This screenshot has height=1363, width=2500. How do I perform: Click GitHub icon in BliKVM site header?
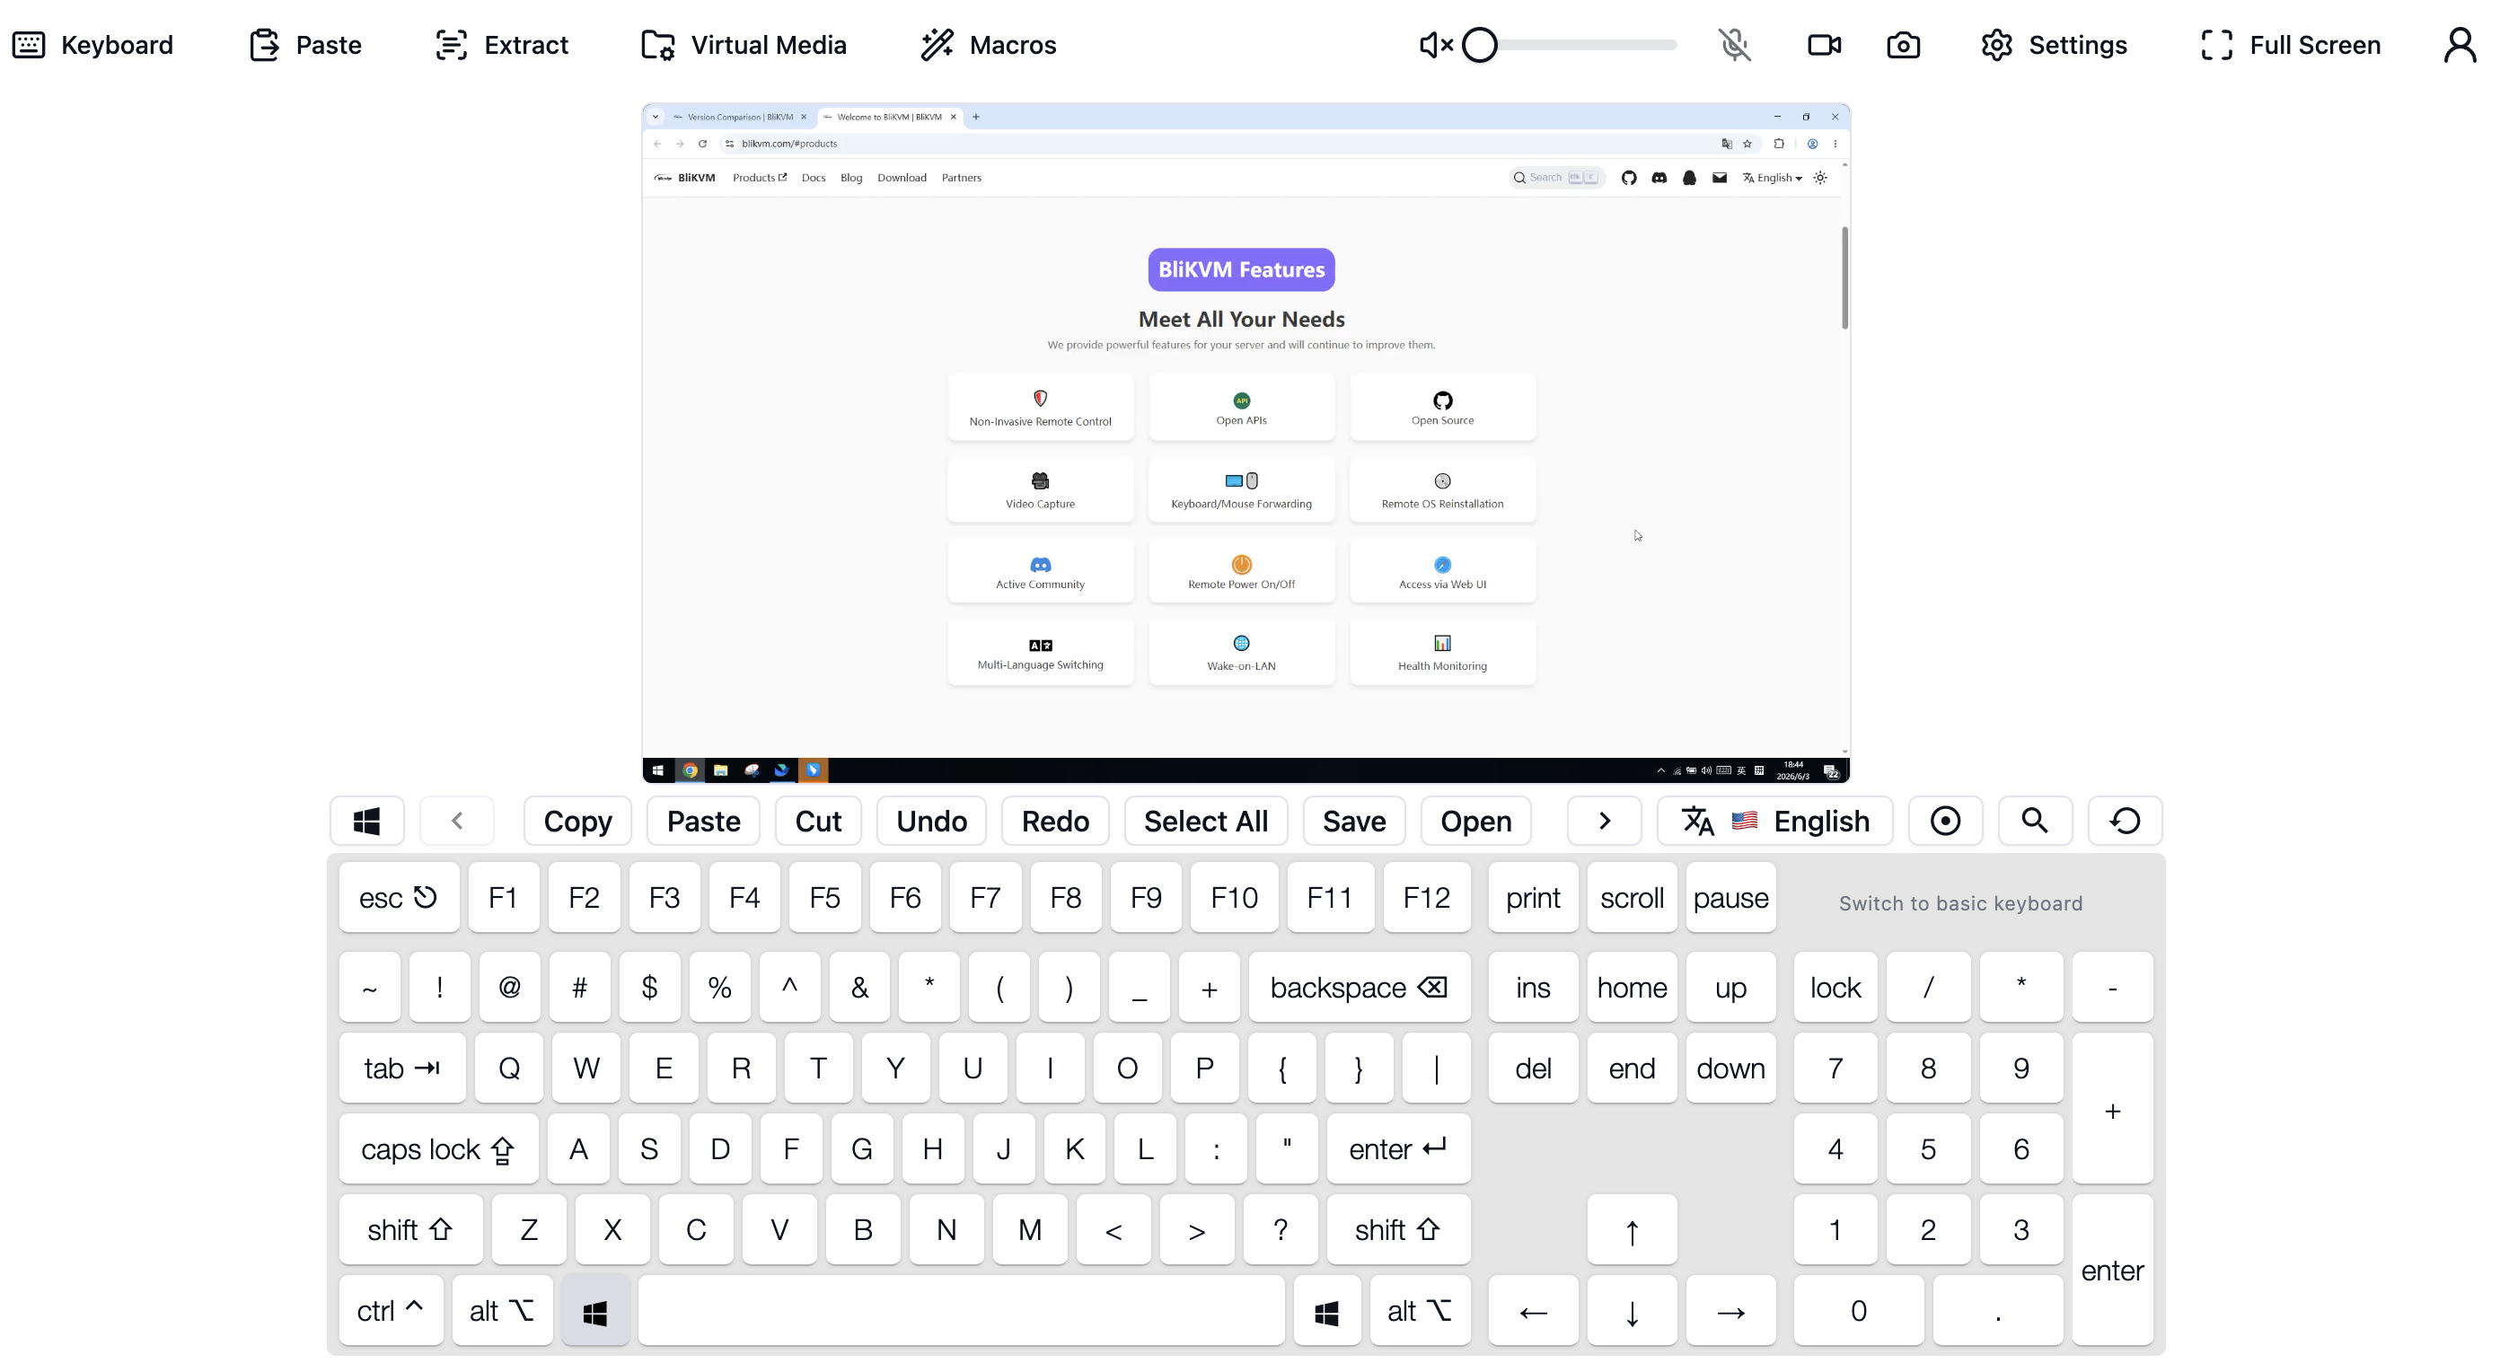[x=1630, y=178]
